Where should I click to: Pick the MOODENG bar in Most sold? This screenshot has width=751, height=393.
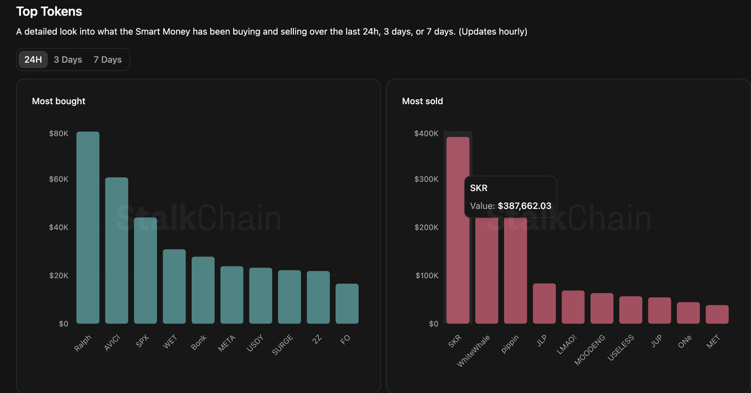coord(602,309)
